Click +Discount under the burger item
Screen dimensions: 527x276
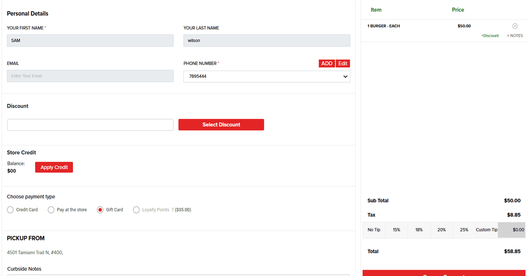[x=490, y=36]
